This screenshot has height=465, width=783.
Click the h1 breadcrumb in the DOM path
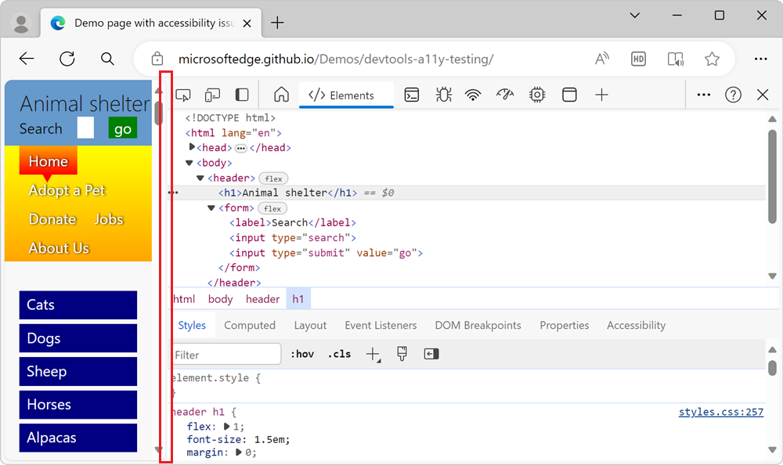pos(298,298)
